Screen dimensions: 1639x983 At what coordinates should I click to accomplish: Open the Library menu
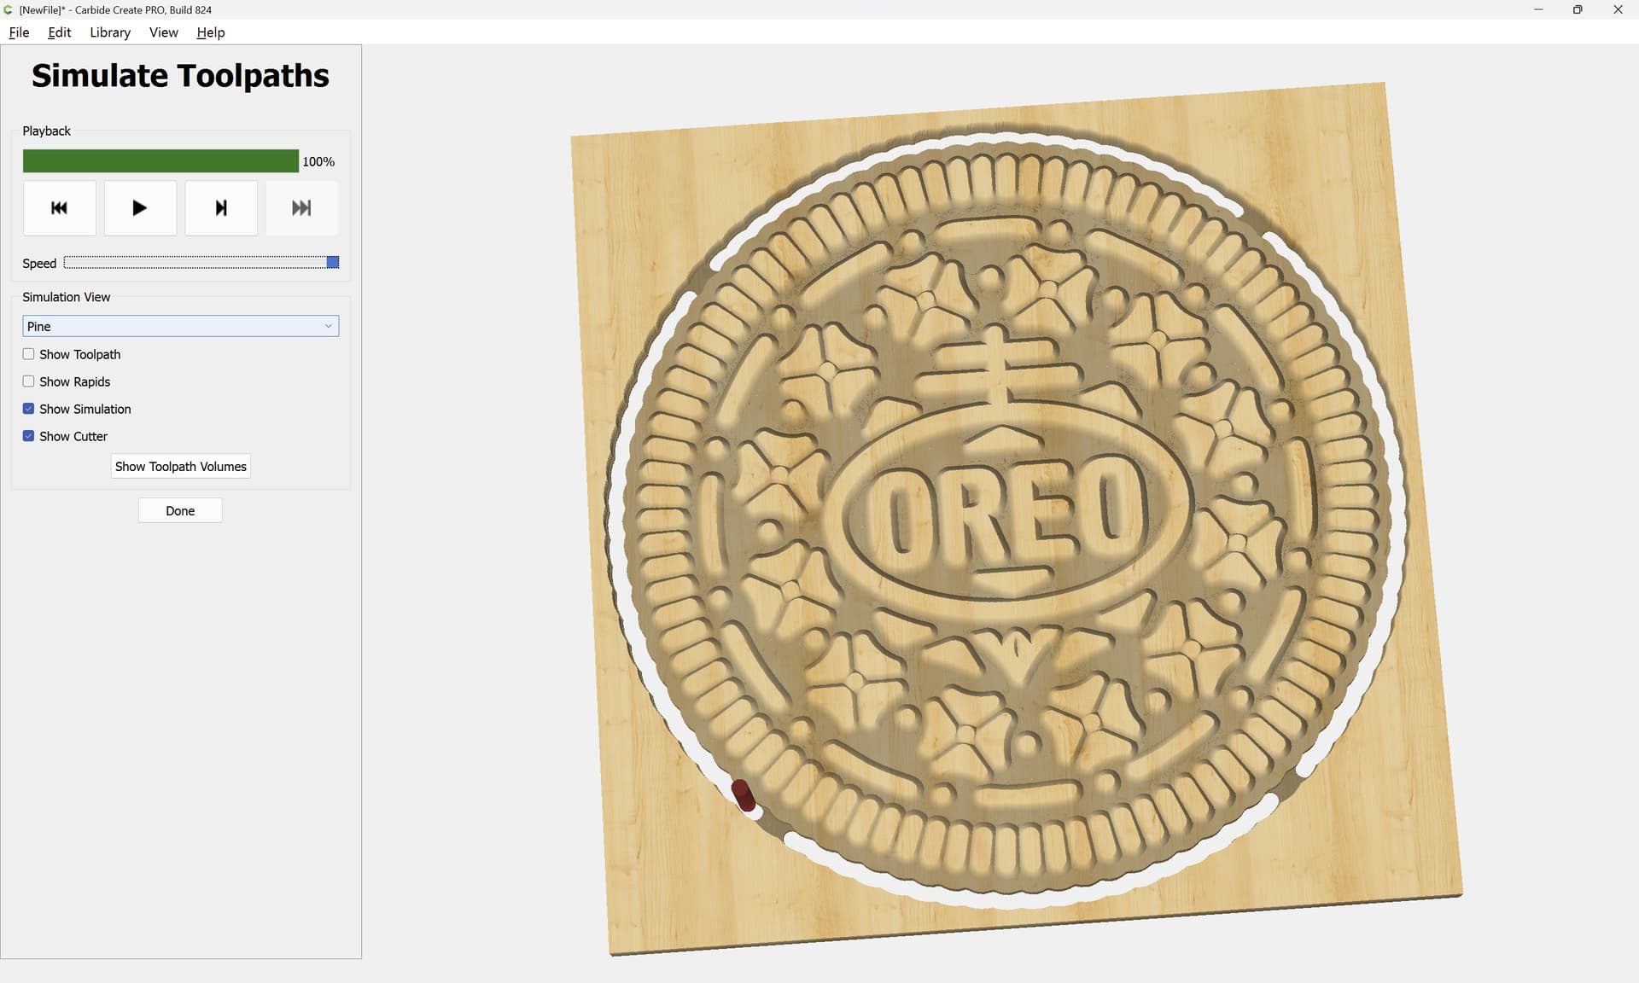110,32
